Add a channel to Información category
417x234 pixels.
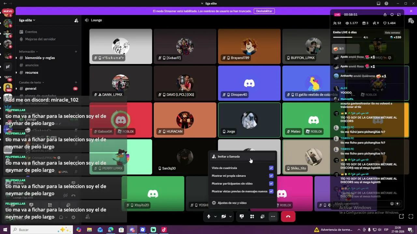76,52
